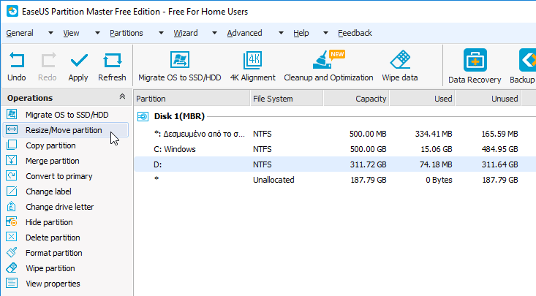This screenshot has height=296, width=536.
Task: Open the View menu dropdown arrow
Action: click(97, 33)
